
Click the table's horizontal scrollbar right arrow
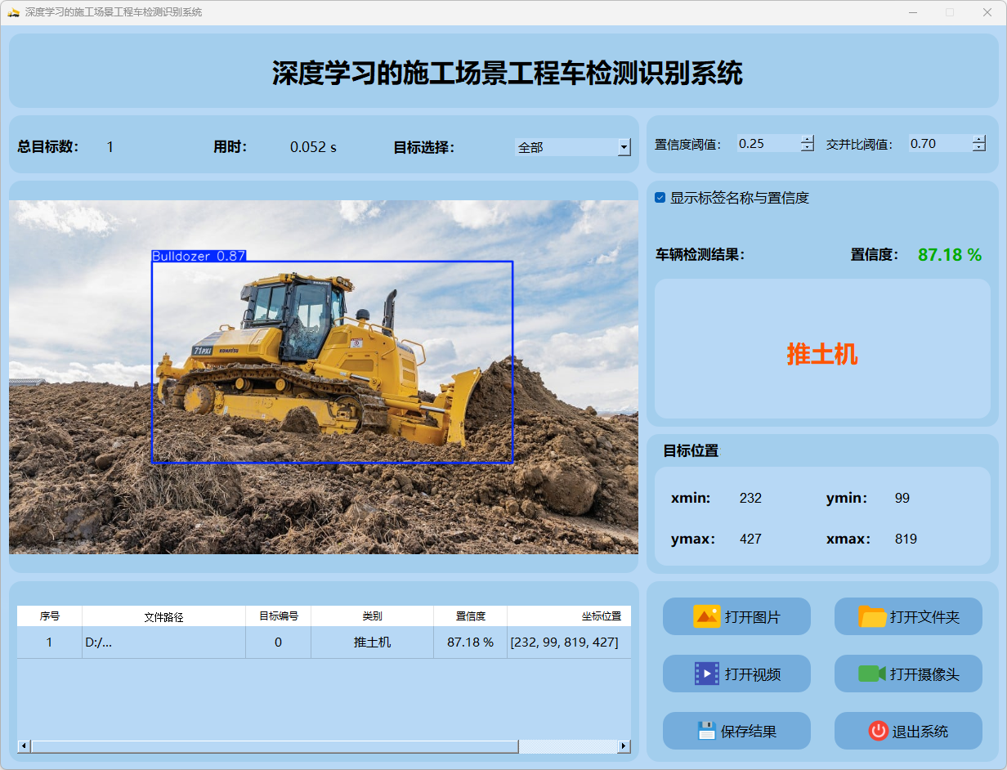tap(624, 746)
